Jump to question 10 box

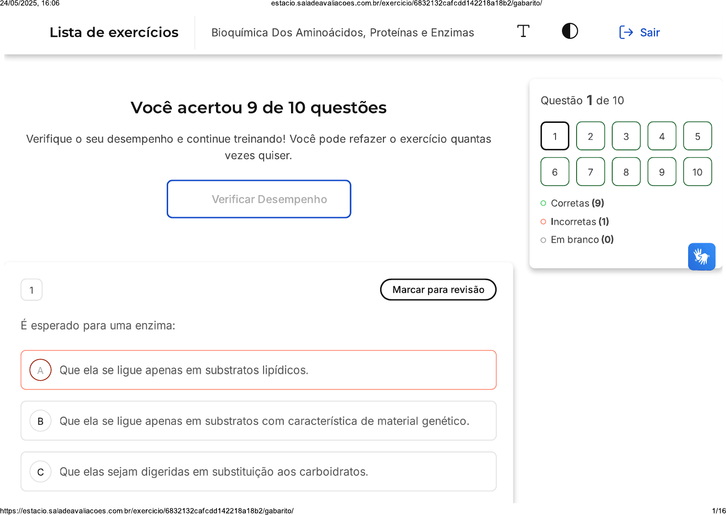pyautogui.click(x=697, y=172)
